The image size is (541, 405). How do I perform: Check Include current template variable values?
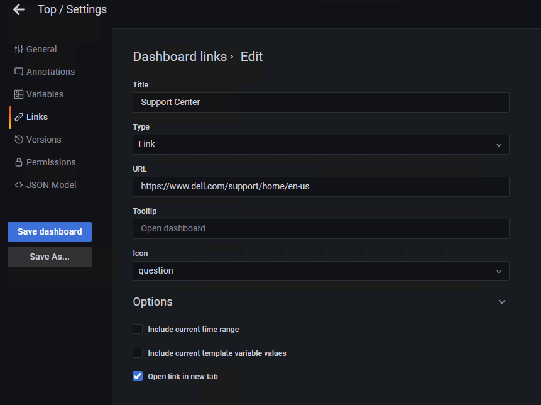138,353
